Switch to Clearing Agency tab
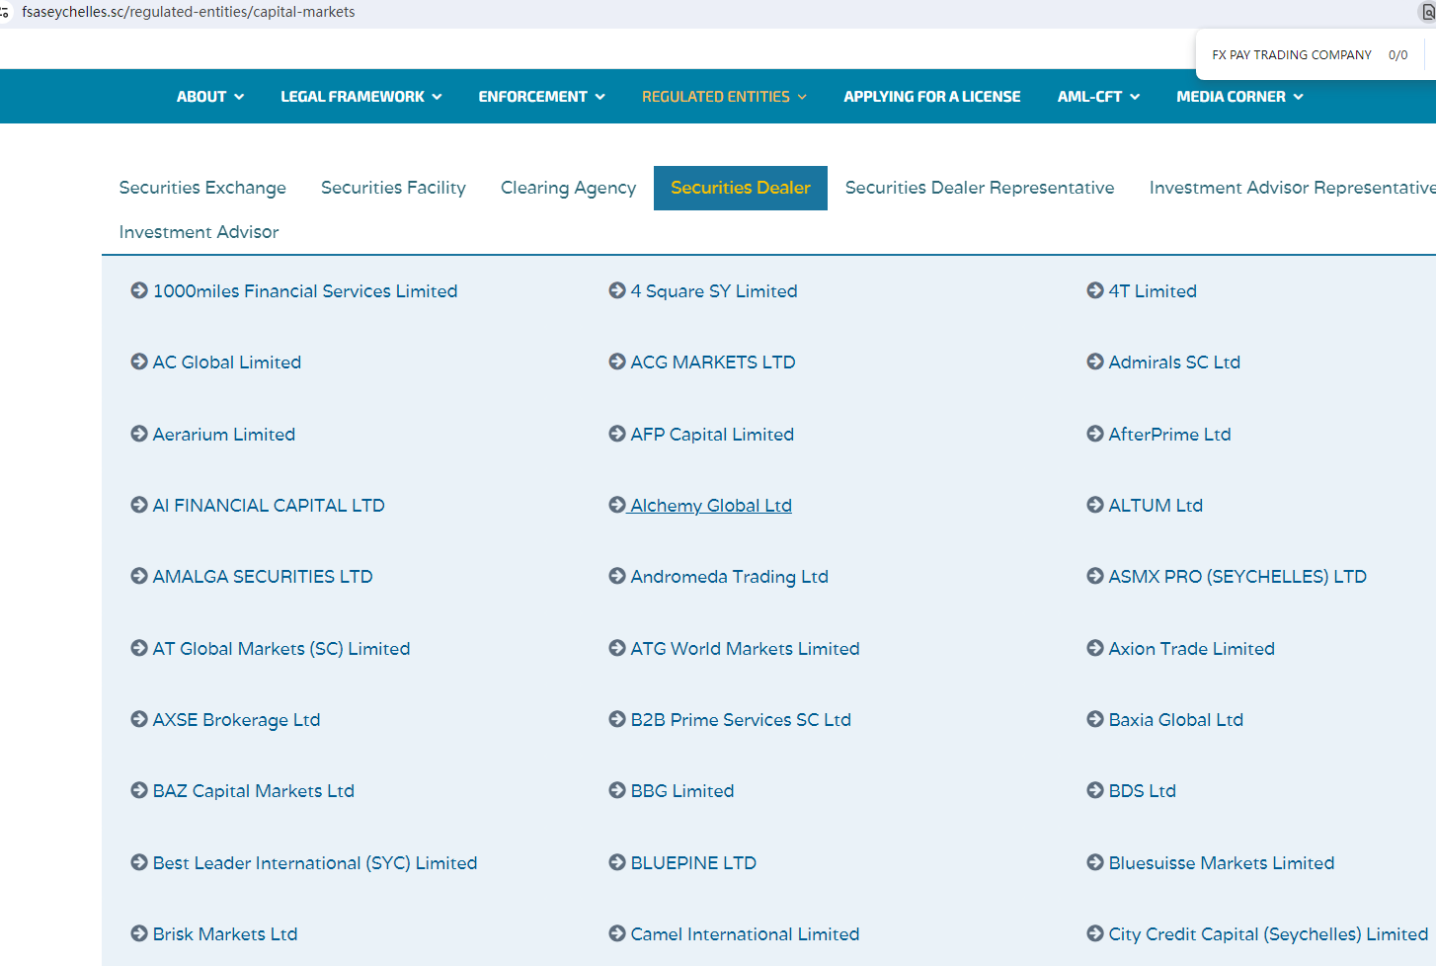This screenshot has height=966, width=1436. [x=568, y=188]
